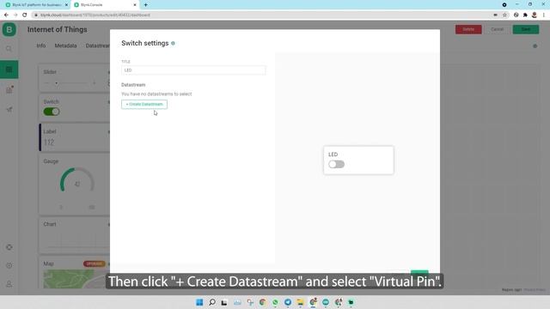Select the Label widget showing 112
The width and height of the screenshot is (550, 309).
point(75,137)
